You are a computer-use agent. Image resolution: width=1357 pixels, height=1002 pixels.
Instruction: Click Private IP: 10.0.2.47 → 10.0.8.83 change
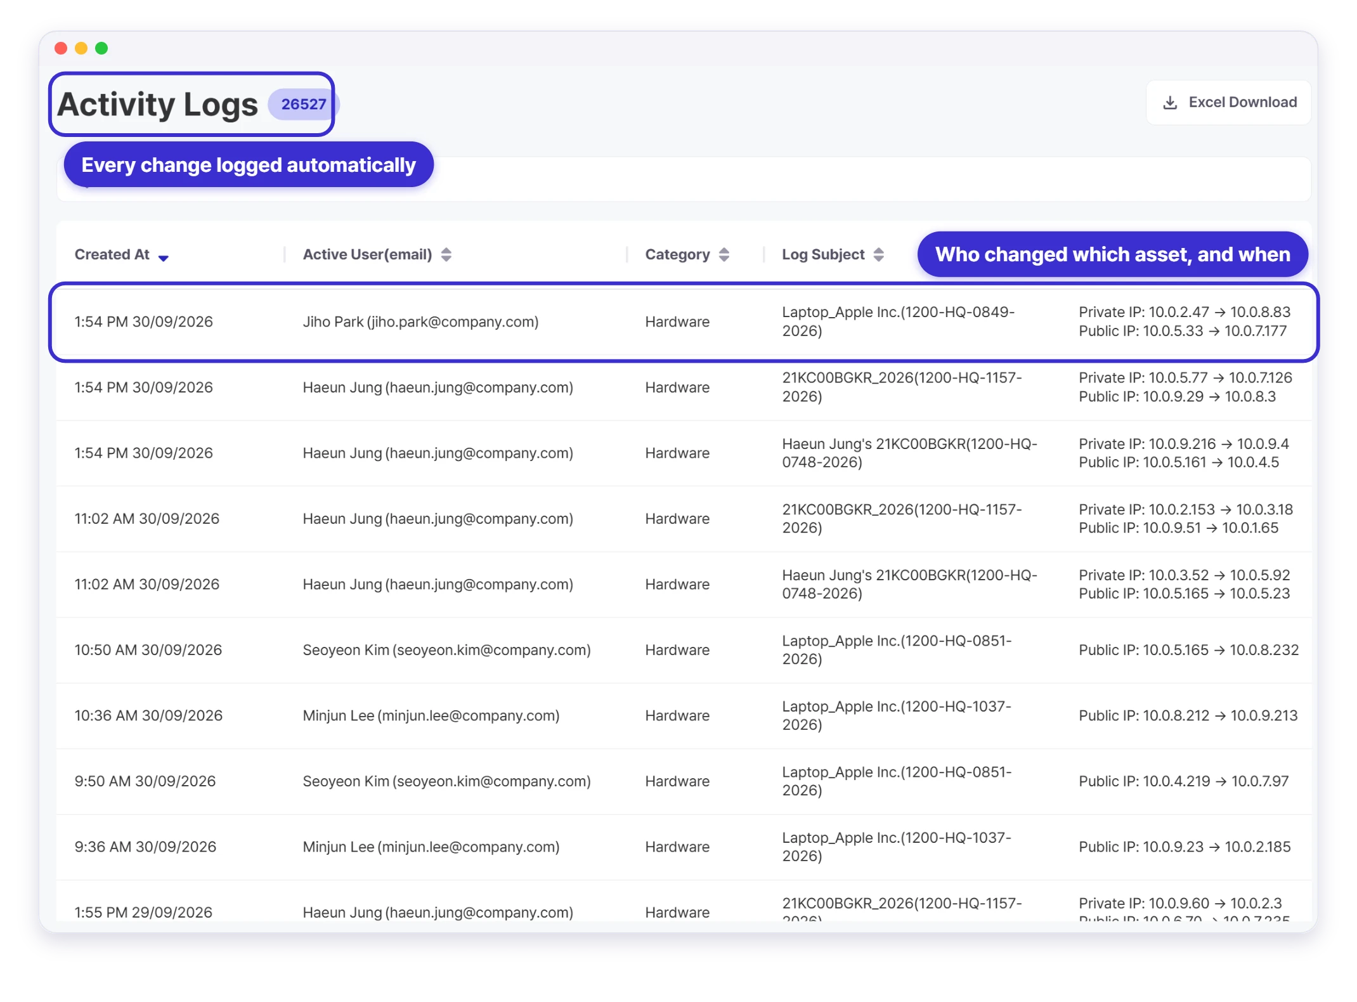pyautogui.click(x=1185, y=312)
